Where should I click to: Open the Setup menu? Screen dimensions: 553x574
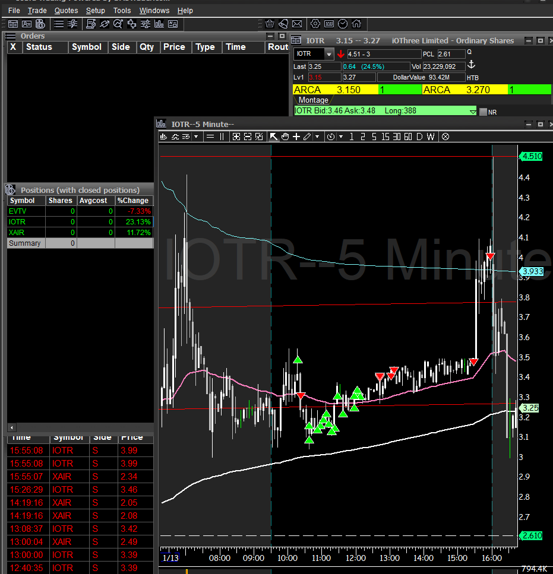[95, 11]
